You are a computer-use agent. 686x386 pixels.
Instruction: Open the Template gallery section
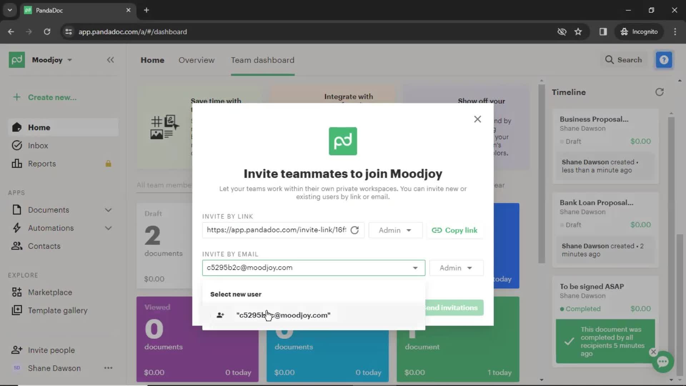pyautogui.click(x=58, y=310)
